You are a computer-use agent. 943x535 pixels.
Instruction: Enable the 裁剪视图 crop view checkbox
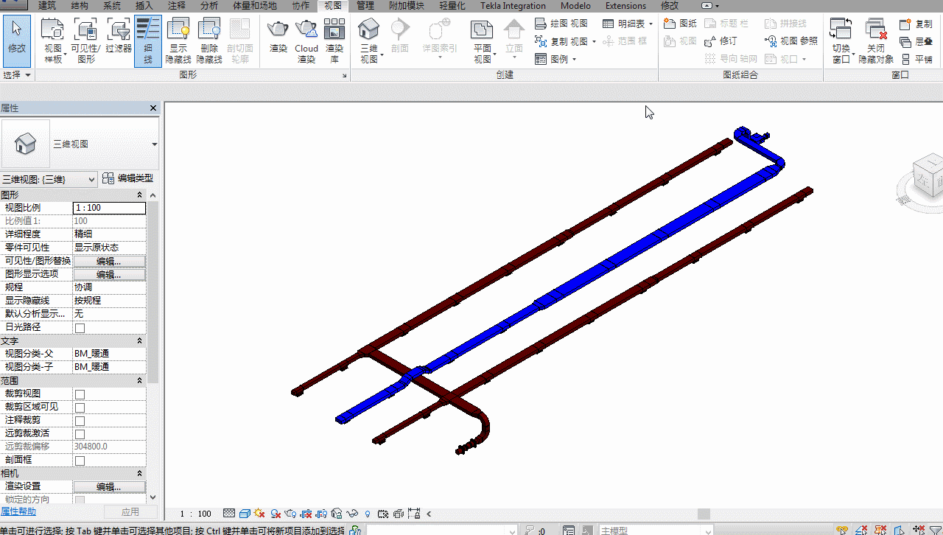coord(80,394)
